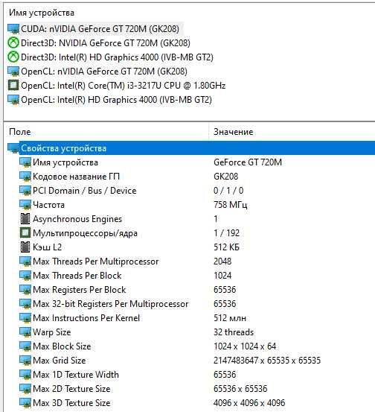Click the value 758 МГц
Screen dimensions: 375x412
[230, 205]
